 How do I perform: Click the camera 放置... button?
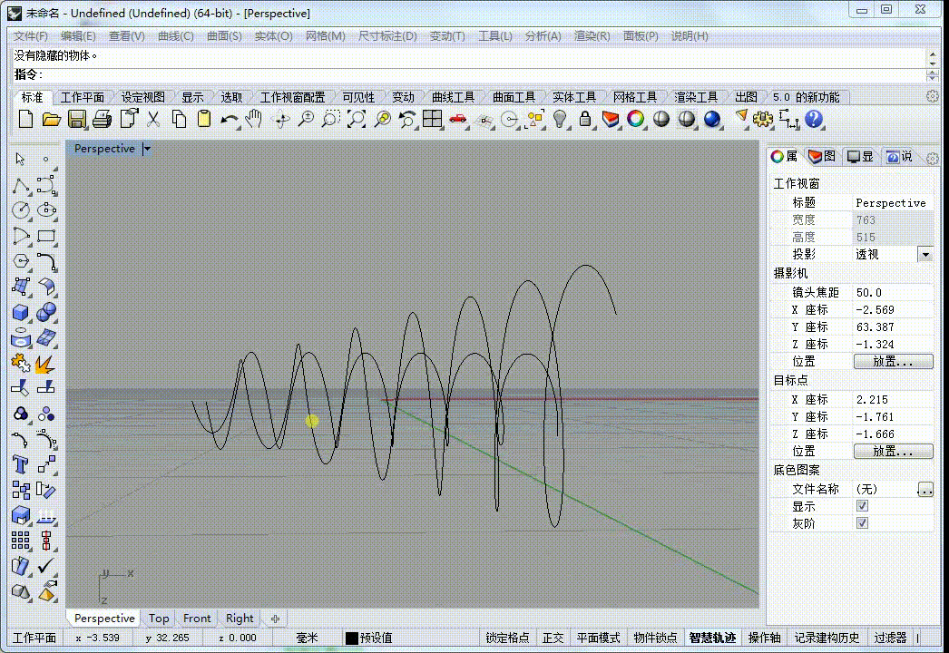[893, 361]
